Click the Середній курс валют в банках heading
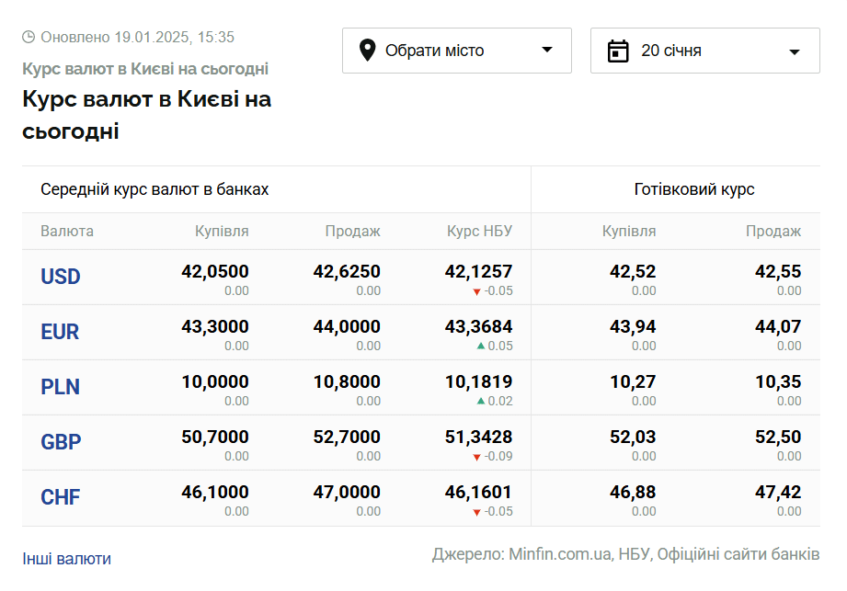This screenshot has height=591, width=847. coord(155,189)
